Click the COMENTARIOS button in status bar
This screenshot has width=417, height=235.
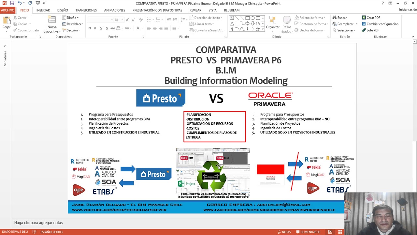pyautogui.click(x=308, y=232)
